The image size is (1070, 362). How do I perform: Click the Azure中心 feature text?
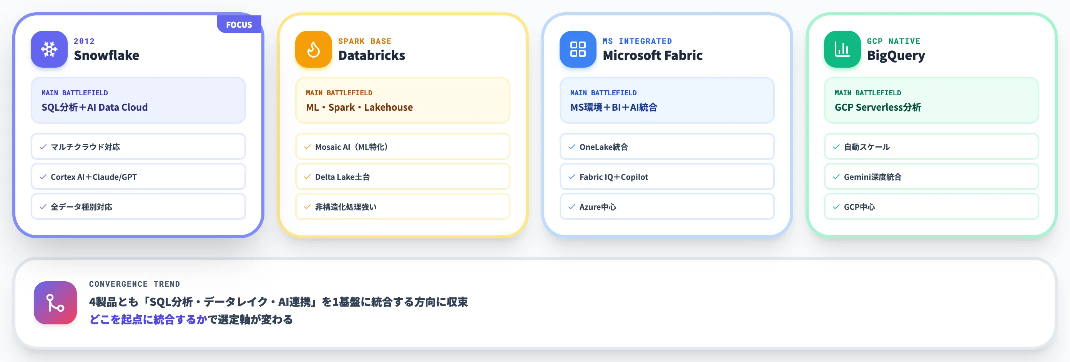(598, 207)
